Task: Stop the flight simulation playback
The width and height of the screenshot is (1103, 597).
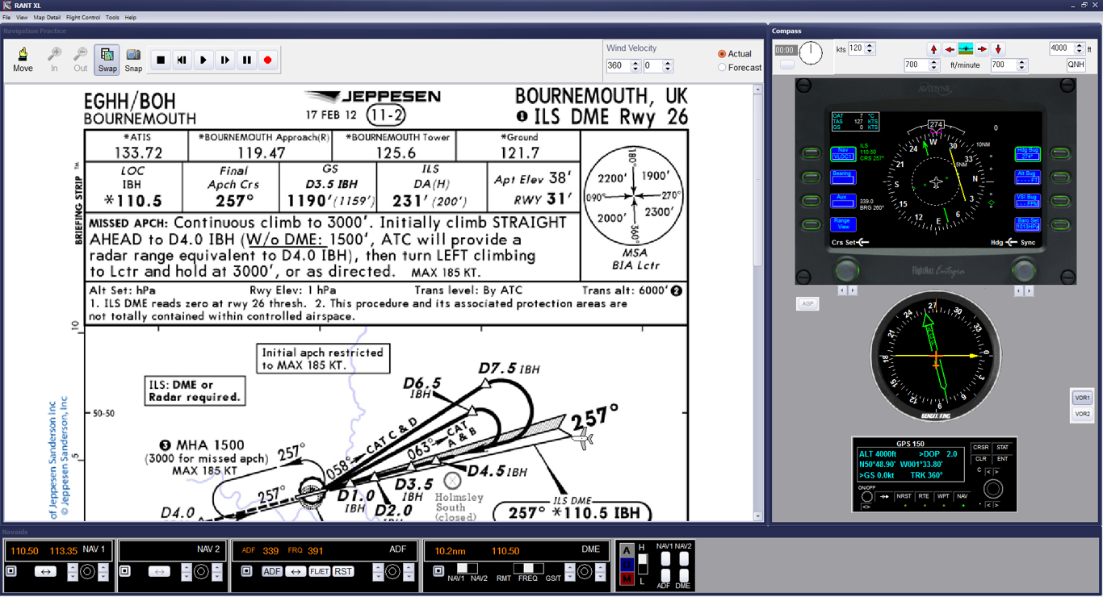Action: tap(161, 60)
